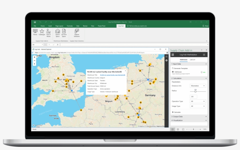Click Tell me what you want to do

[x=137, y=26]
